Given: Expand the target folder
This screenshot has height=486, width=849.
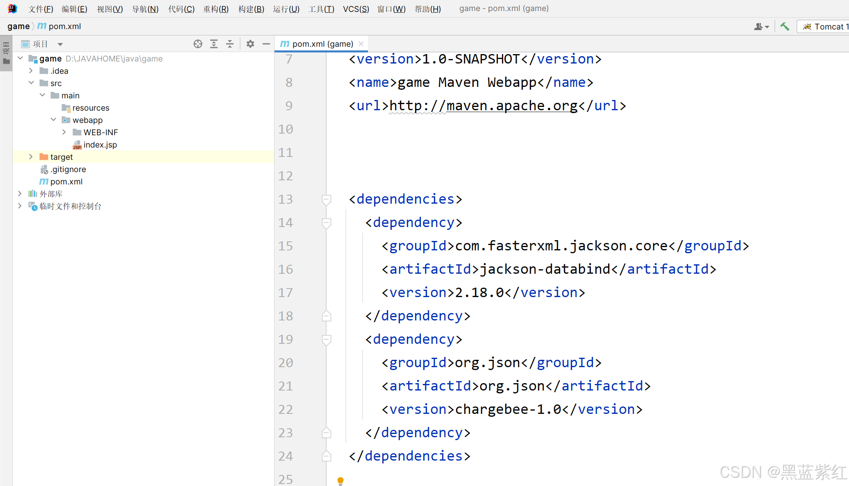Looking at the screenshot, I should 31,157.
